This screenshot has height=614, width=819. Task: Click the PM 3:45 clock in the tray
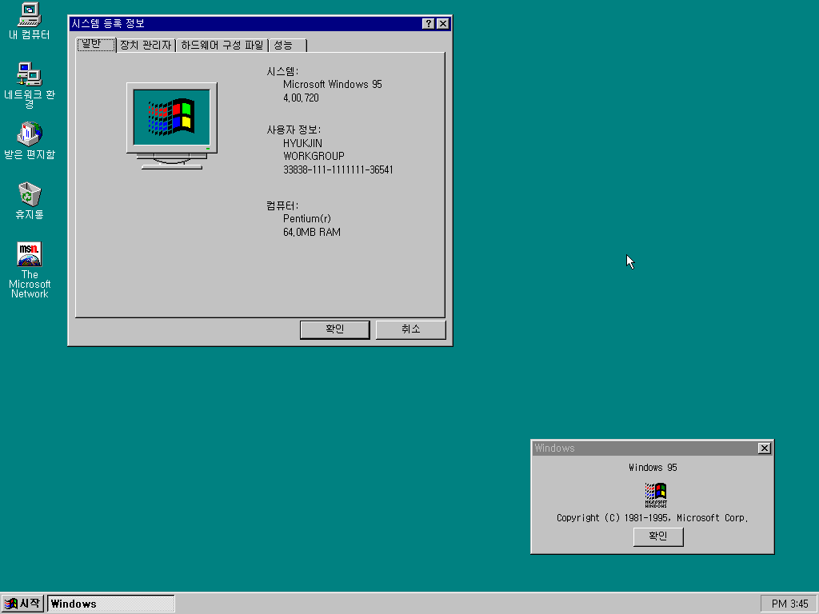[x=789, y=604]
